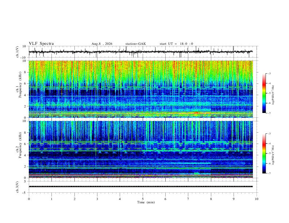Image resolution: width=289 pixels, height=223 pixels.
Task: Click the Time (min) axis label
Action: click(x=146, y=202)
